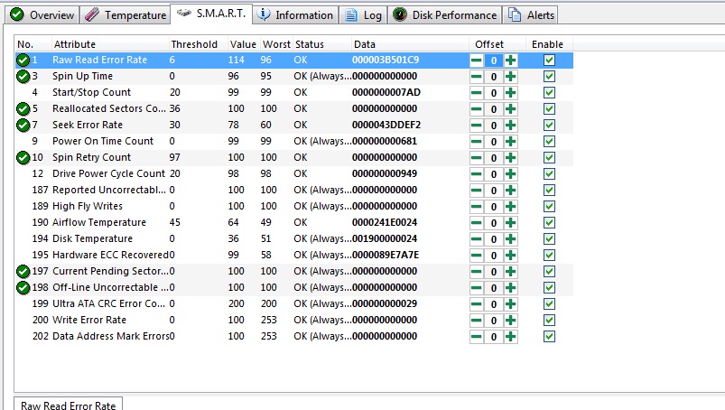Increase offset for Disk Temperature
725x410 pixels.
510,239
